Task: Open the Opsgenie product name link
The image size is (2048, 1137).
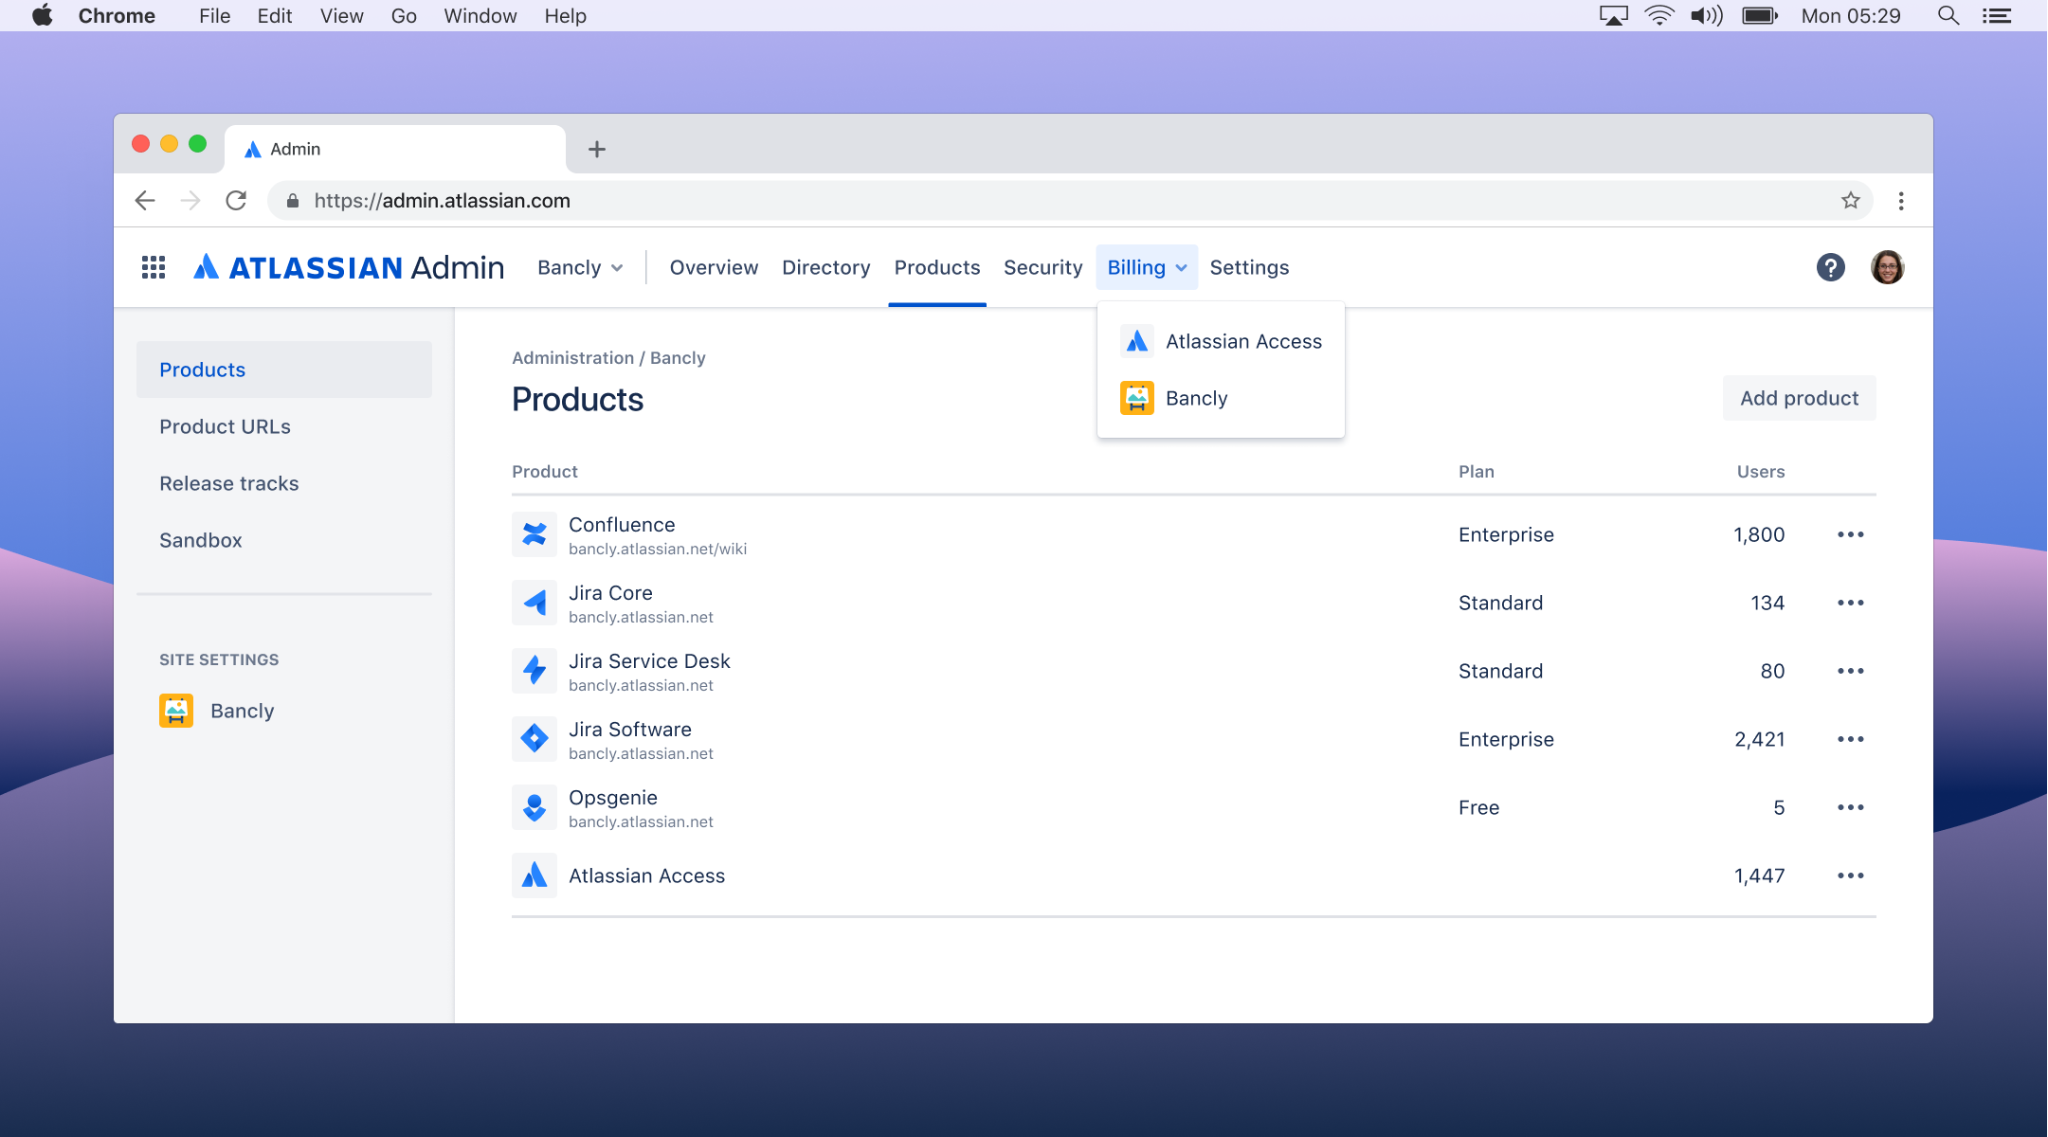Action: 613,798
